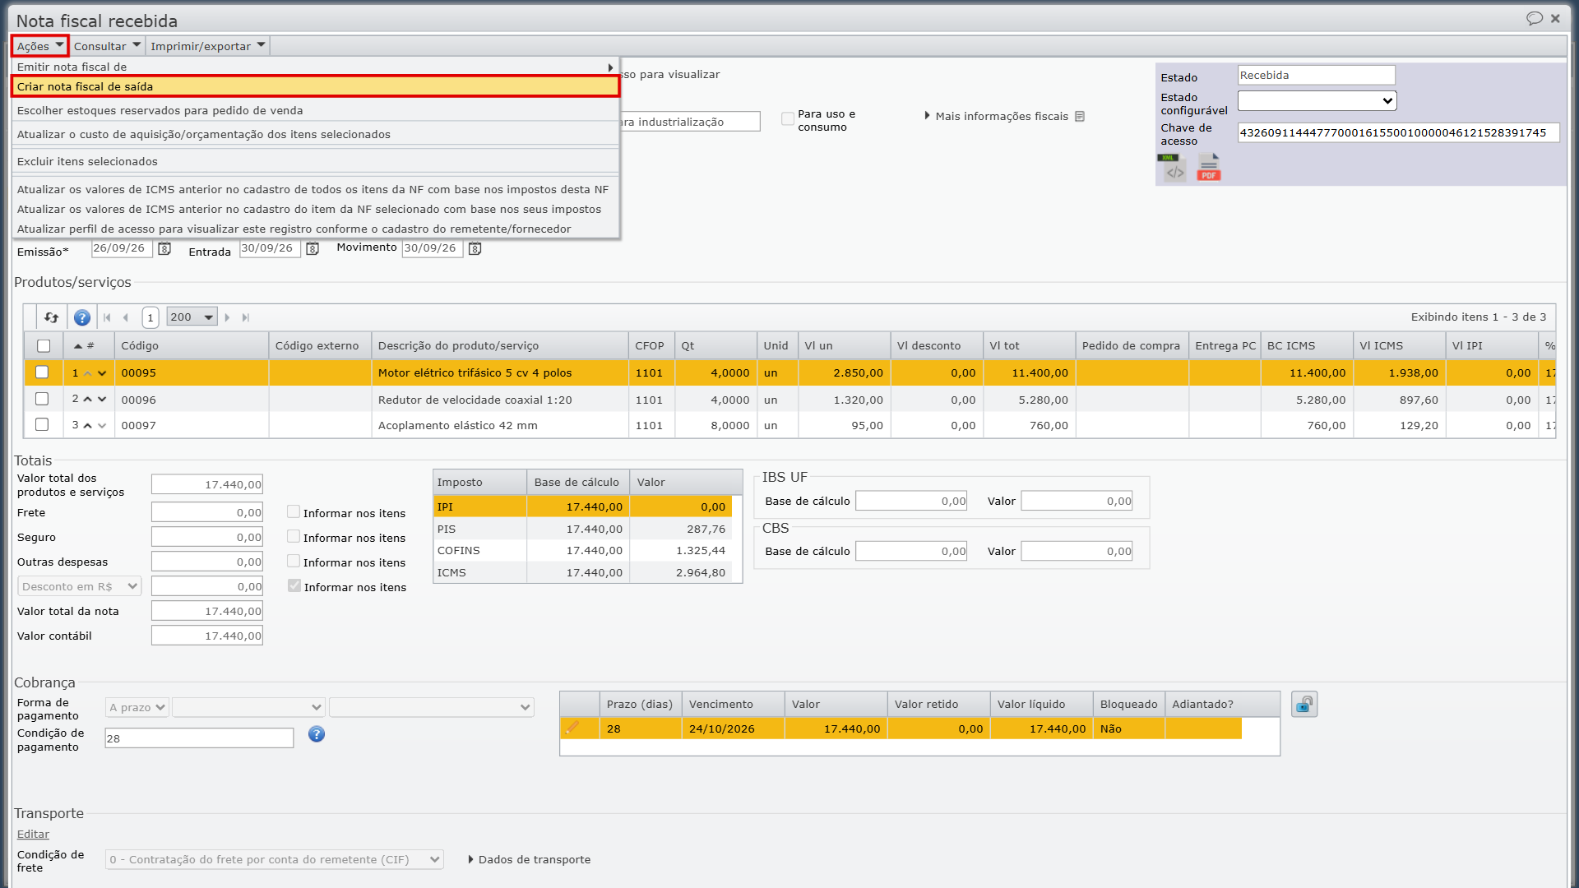This screenshot has height=888, width=1579.
Task: Toggle Para uso e consumo checkbox
Action: click(788, 119)
